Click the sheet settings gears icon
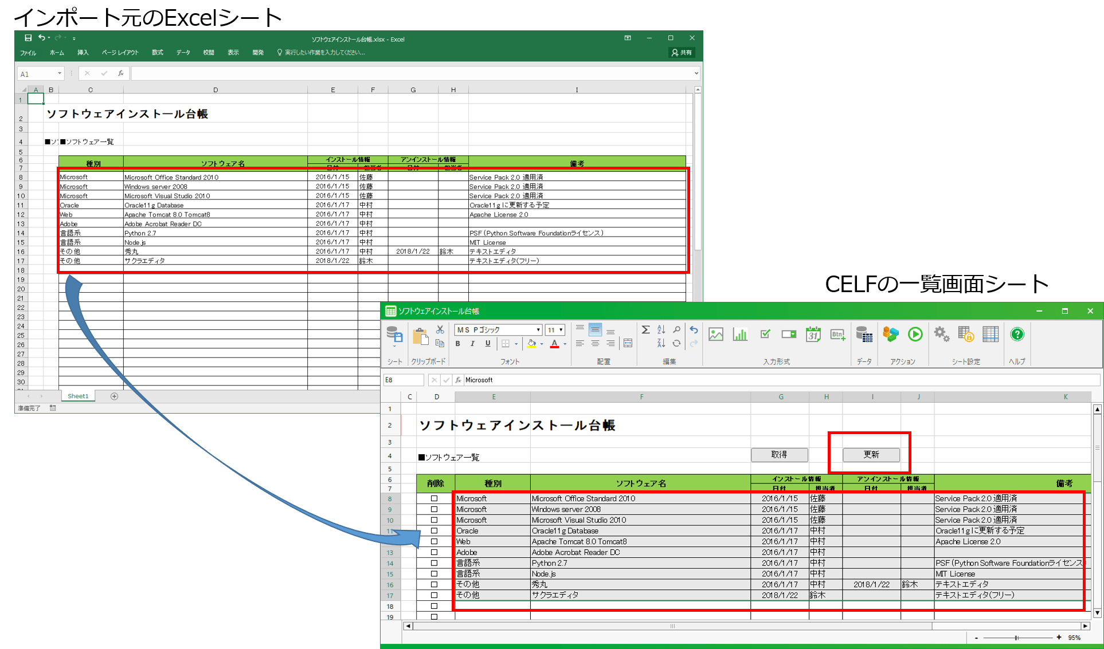This screenshot has width=1104, height=649. (x=941, y=335)
